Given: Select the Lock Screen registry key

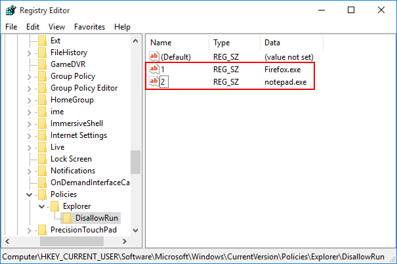Looking at the screenshot, I should pos(71,159).
